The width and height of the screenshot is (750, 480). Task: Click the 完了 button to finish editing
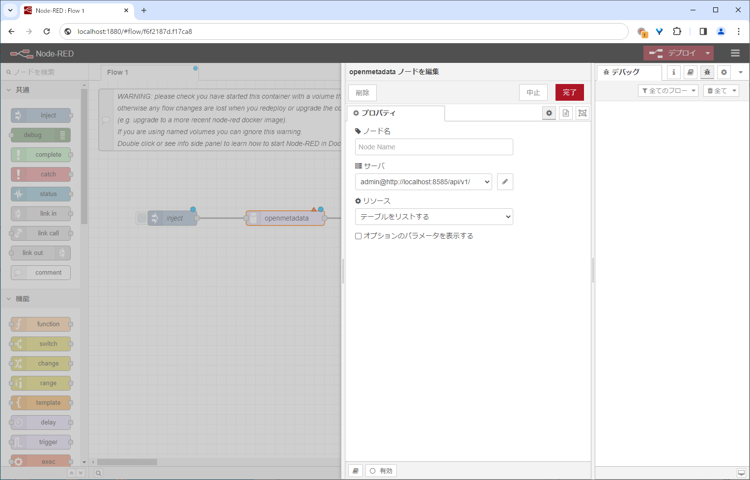click(569, 92)
